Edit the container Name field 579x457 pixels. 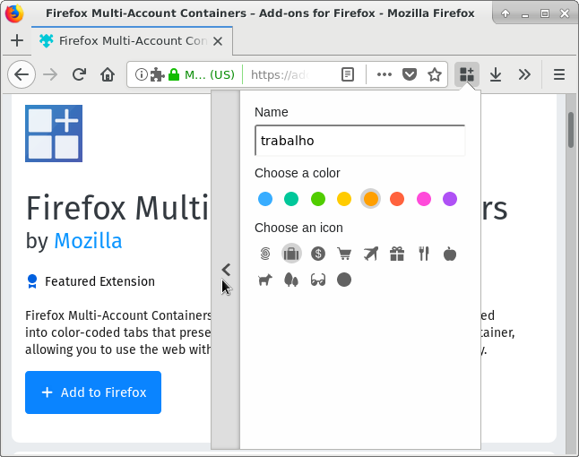click(360, 141)
